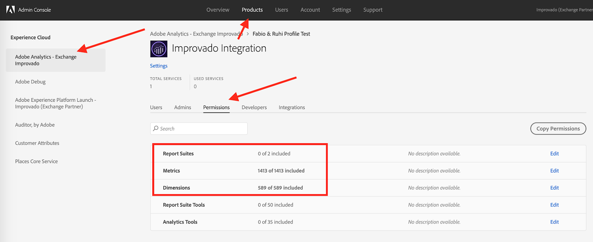Click the Adobe logo icon

[x=10, y=10]
